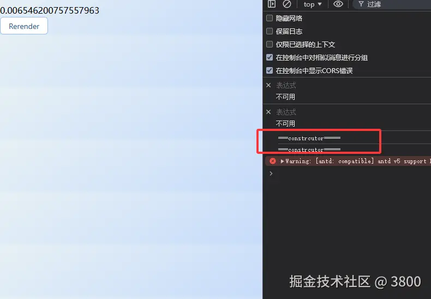Click the console prompt chevron
The width and height of the screenshot is (431, 299).
[x=271, y=174]
